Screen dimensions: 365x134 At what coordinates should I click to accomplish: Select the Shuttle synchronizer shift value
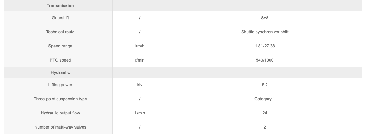[x=265, y=32]
